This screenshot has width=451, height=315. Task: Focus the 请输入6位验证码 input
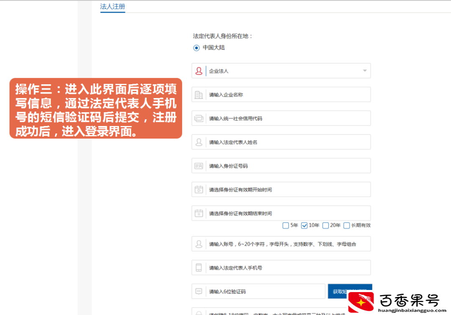[x=258, y=292]
